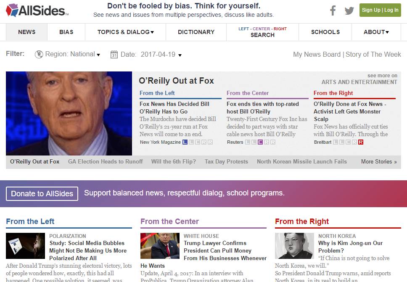407x282 pixels.
Task: Open Fox News Has Decided Bill O'Reilly Has to Go
Action: click(x=174, y=108)
